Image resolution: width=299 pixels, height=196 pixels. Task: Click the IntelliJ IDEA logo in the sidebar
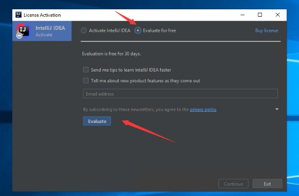pyautogui.click(x=23, y=31)
